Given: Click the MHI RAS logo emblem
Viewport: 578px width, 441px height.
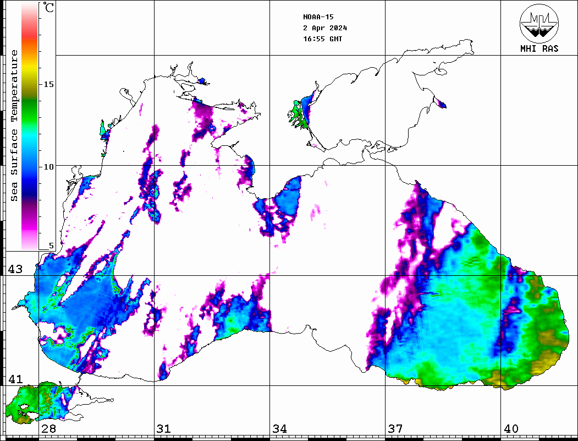Looking at the screenshot, I should 540,23.
